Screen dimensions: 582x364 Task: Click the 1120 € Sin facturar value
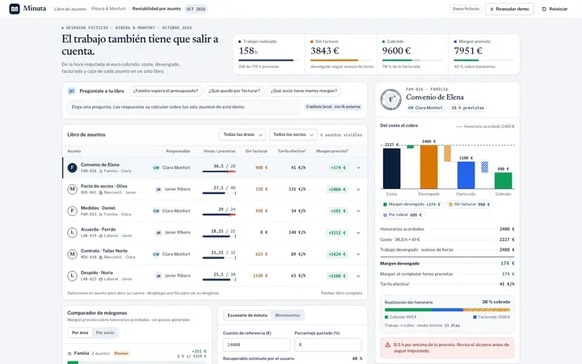(260, 276)
